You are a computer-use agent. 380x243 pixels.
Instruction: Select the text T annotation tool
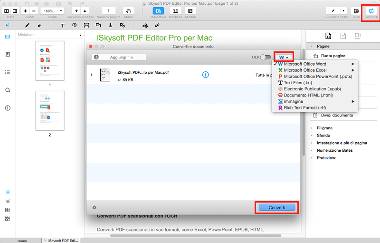(x=63, y=25)
